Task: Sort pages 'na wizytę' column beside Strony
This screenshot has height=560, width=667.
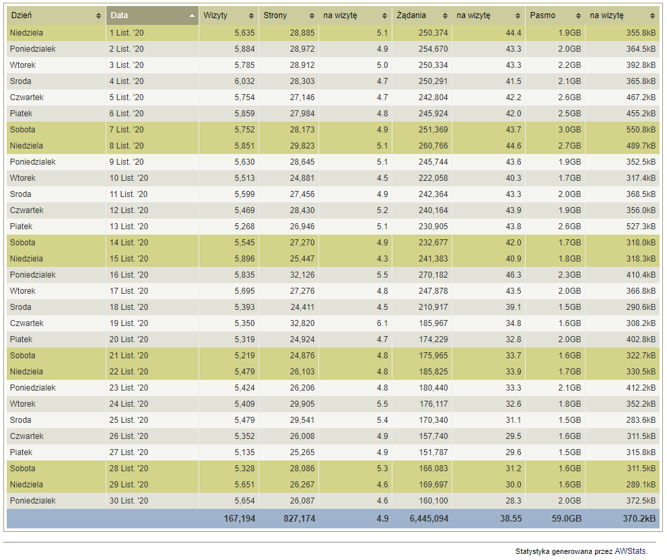Action: point(384,15)
